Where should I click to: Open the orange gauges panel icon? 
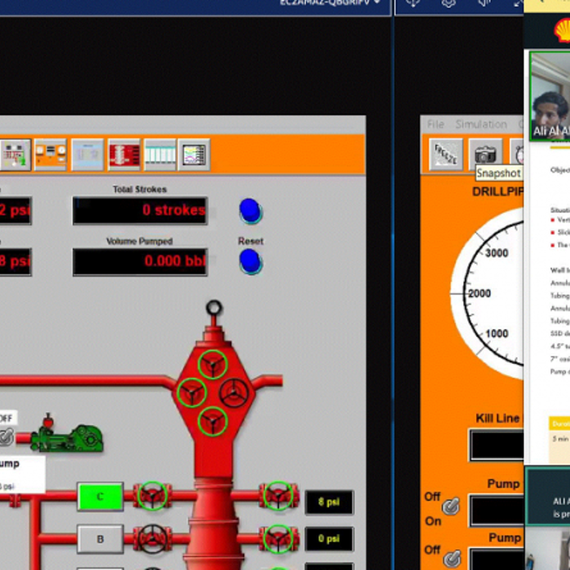(x=50, y=155)
